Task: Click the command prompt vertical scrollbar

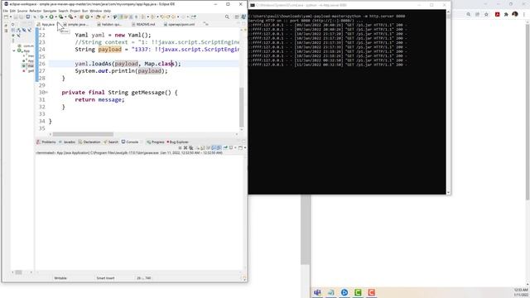Action: pos(449,101)
